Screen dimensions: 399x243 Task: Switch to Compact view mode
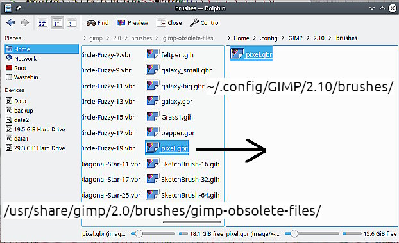click(57, 23)
